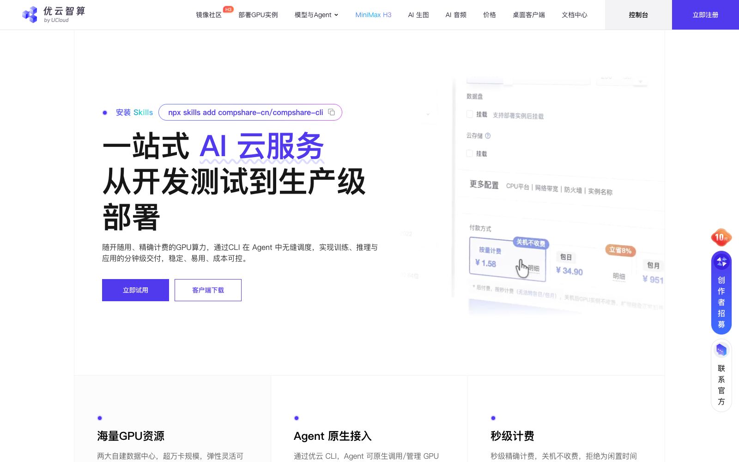739x462 pixels.
Task: Click the 安装 Skills label
Action: click(x=134, y=112)
